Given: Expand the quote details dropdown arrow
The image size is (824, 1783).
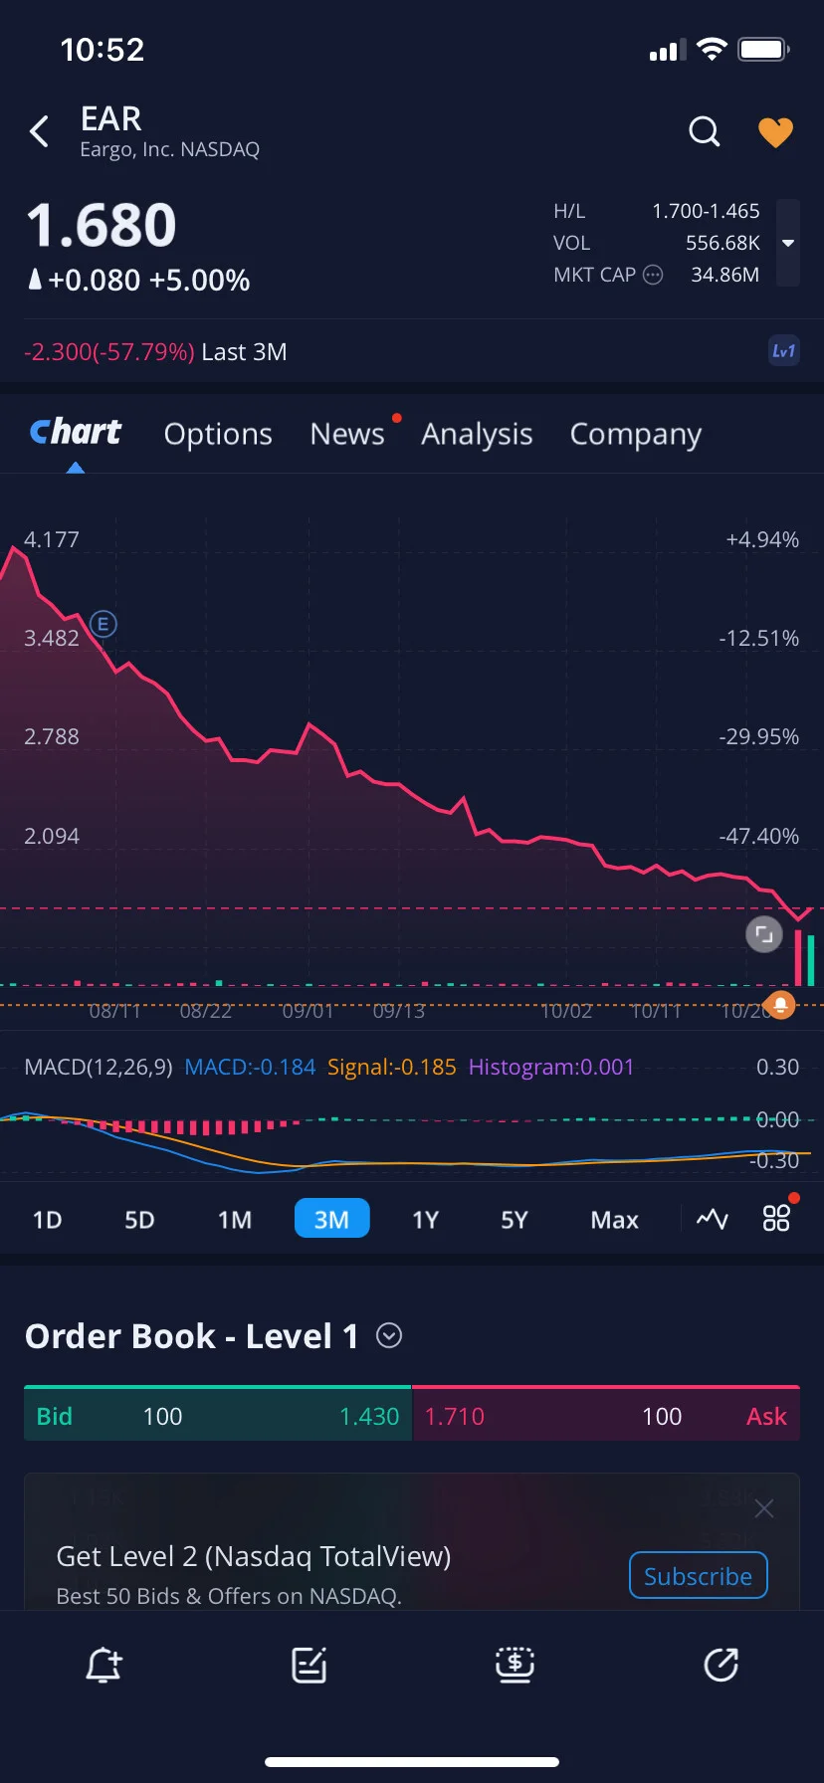Looking at the screenshot, I should pyautogui.click(x=788, y=243).
